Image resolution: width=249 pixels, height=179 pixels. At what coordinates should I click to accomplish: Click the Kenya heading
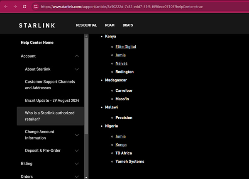(110, 37)
